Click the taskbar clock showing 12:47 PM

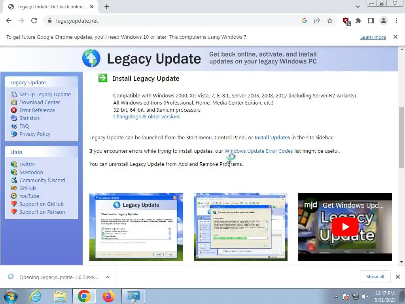(x=385, y=296)
